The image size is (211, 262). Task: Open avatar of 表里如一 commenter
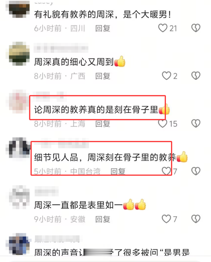pyautogui.click(x=19, y=197)
